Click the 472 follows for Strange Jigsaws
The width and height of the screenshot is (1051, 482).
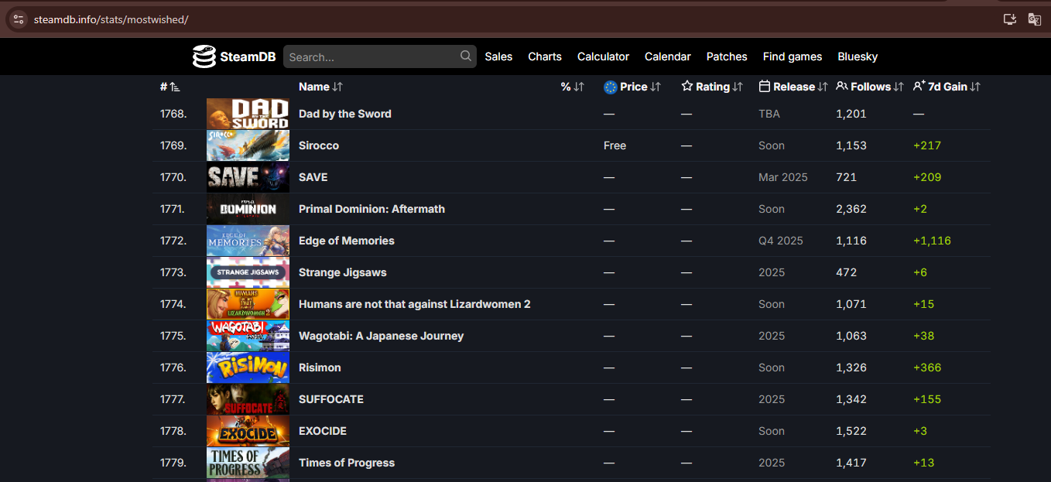point(847,272)
